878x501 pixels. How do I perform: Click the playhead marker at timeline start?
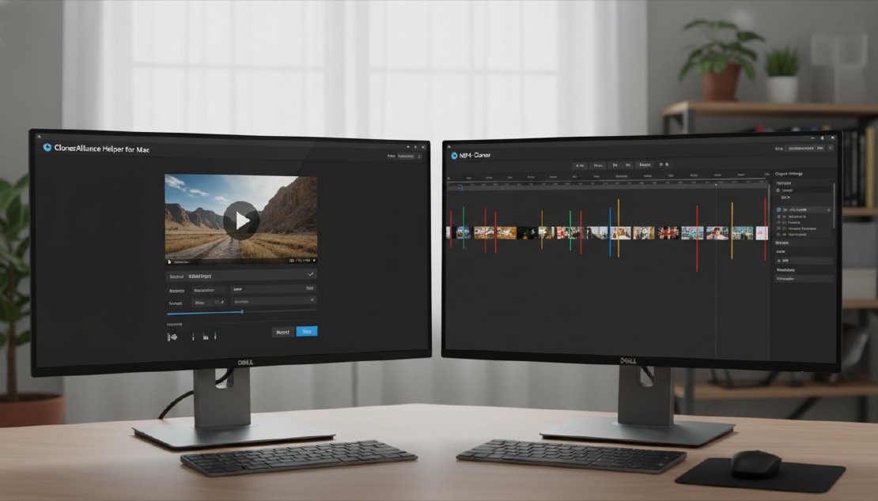(x=461, y=187)
